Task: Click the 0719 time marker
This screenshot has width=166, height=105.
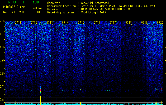Action: click(x=144, y=23)
